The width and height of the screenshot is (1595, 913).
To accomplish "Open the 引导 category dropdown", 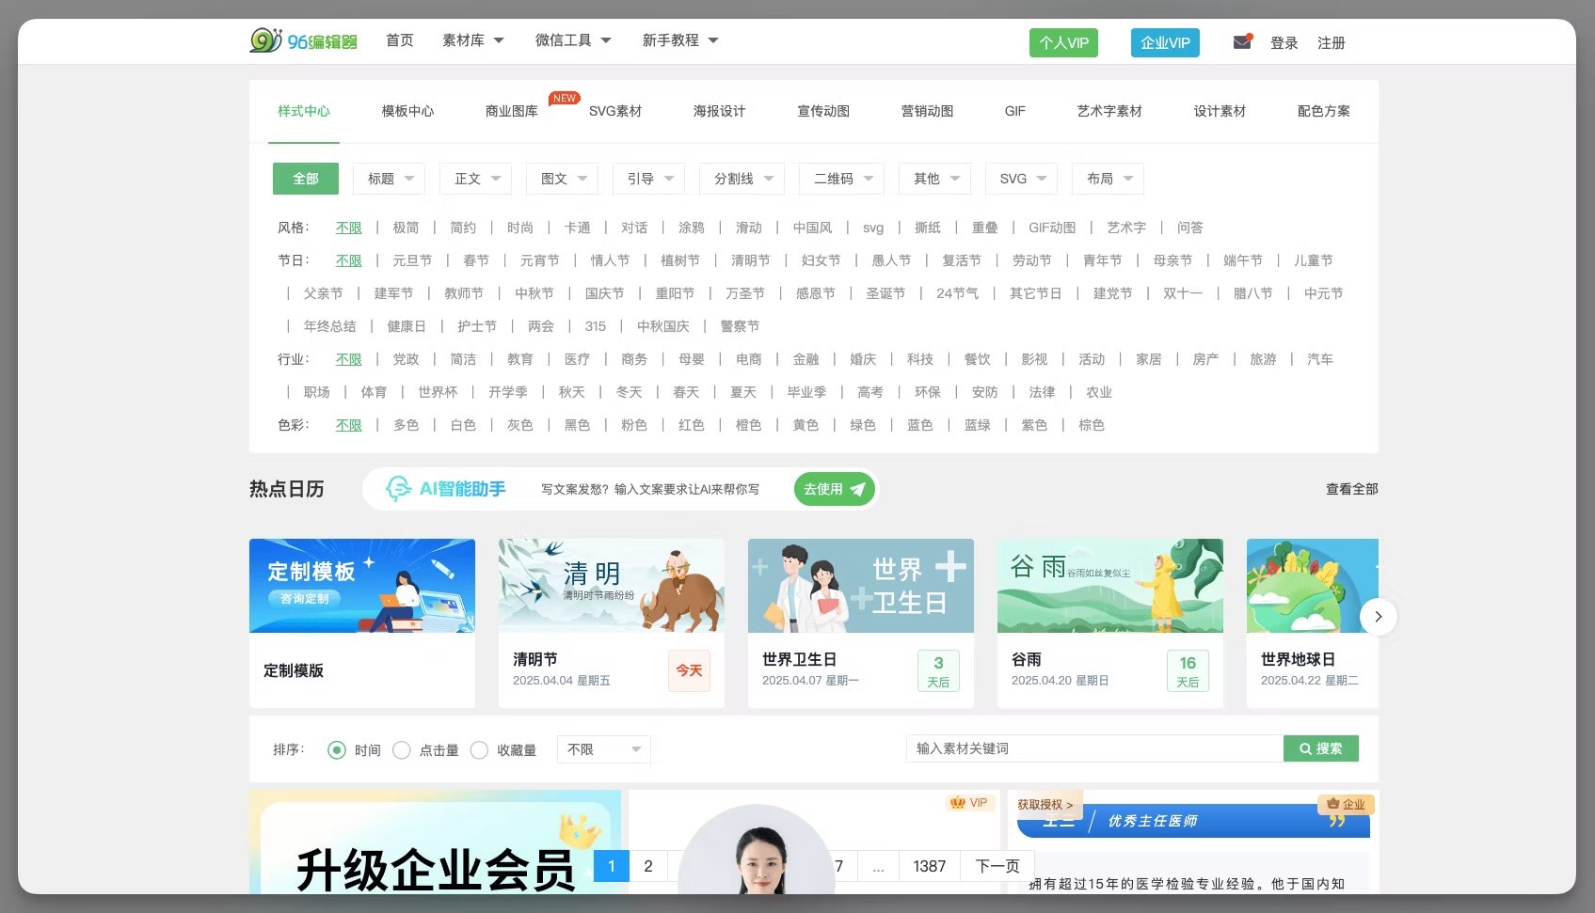I will [649, 179].
